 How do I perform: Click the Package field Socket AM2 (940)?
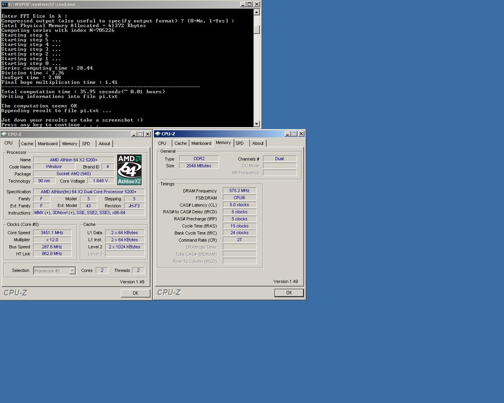pos(74,174)
